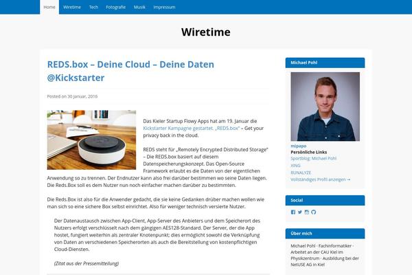Open the Instagram social icon
The image size is (412, 275).
click(x=307, y=212)
